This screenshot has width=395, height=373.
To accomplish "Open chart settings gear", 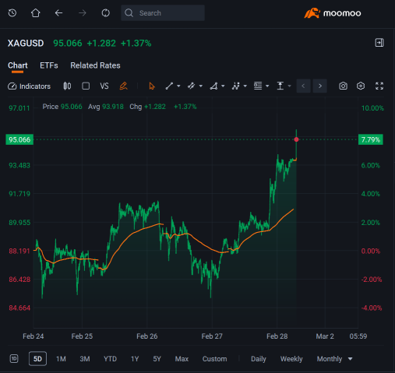I will [x=361, y=86].
